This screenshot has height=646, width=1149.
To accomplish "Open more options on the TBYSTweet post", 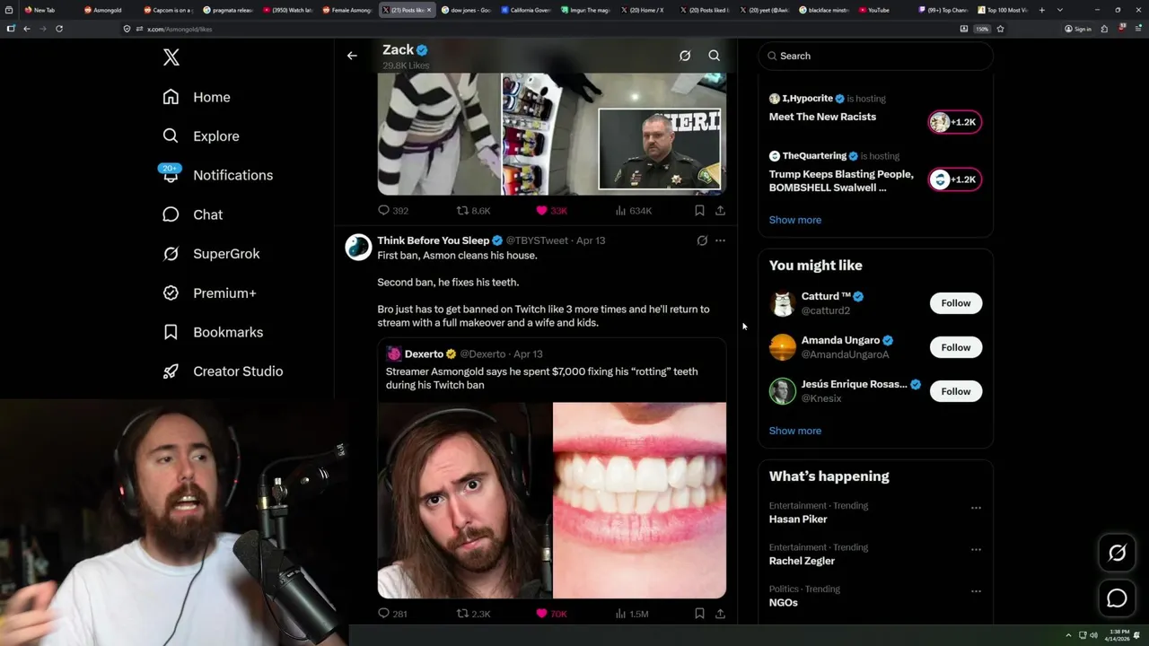I will click(x=720, y=240).
